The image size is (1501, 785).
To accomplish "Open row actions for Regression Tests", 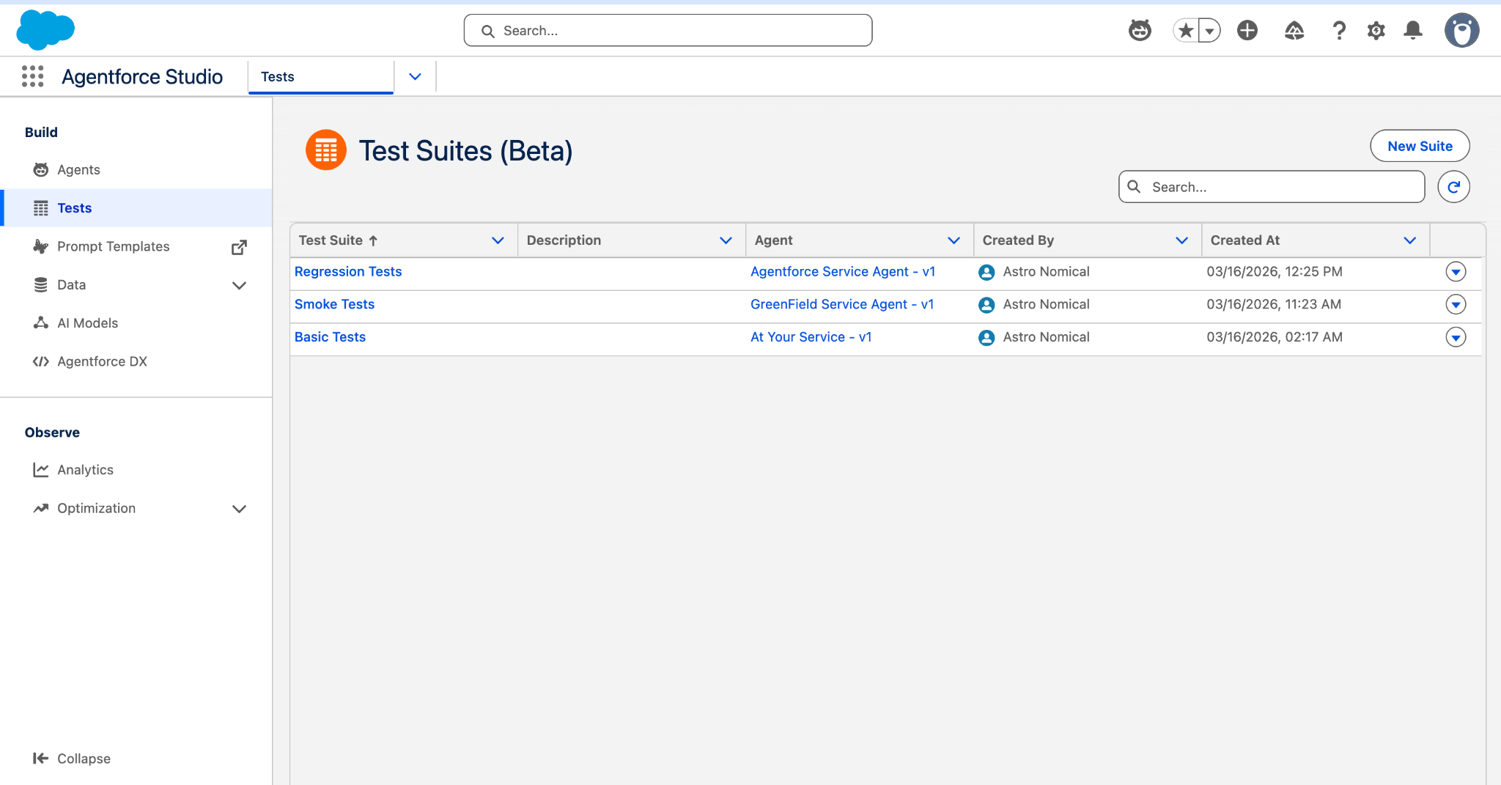I will (1456, 272).
